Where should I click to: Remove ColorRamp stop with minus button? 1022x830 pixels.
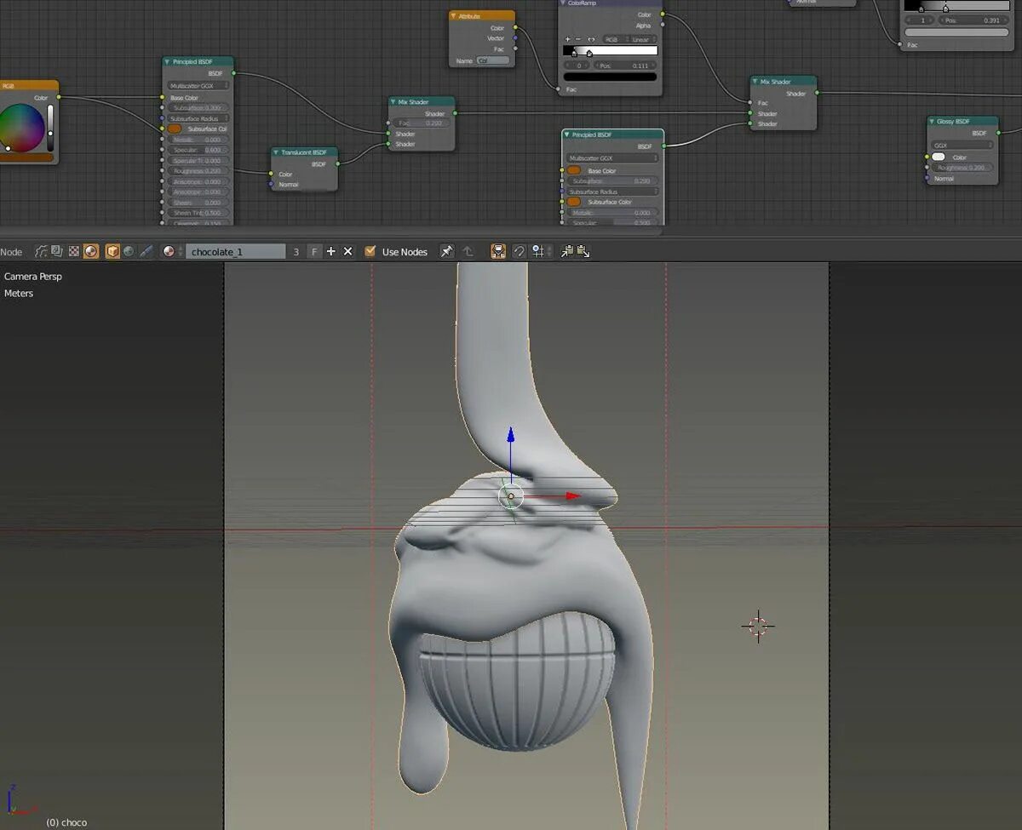pos(577,39)
